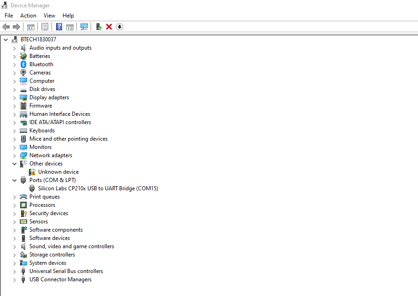Click the Bluetooth category icon
Image resolution: width=418 pixels, height=296 pixels.
coord(23,64)
